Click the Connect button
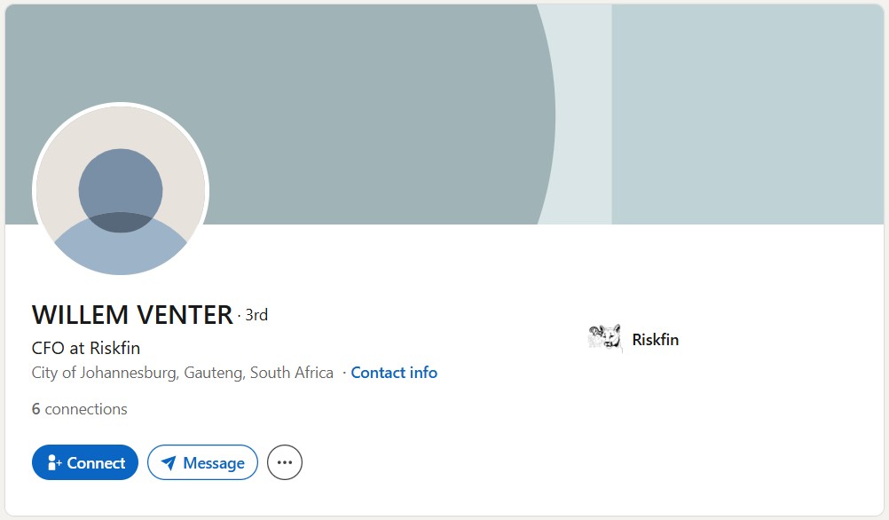Screen dimensions: 889x520 pos(85,462)
